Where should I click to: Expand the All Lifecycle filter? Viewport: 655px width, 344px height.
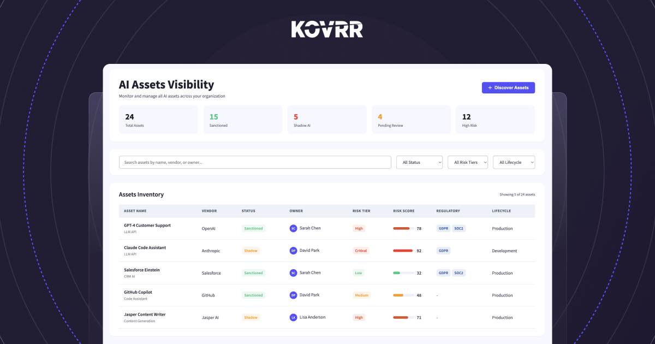coord(514,162)
